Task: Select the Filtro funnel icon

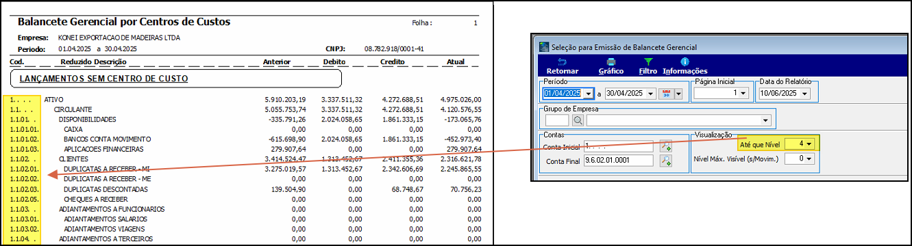Action: pyautogui.click(x=648, y=61)
